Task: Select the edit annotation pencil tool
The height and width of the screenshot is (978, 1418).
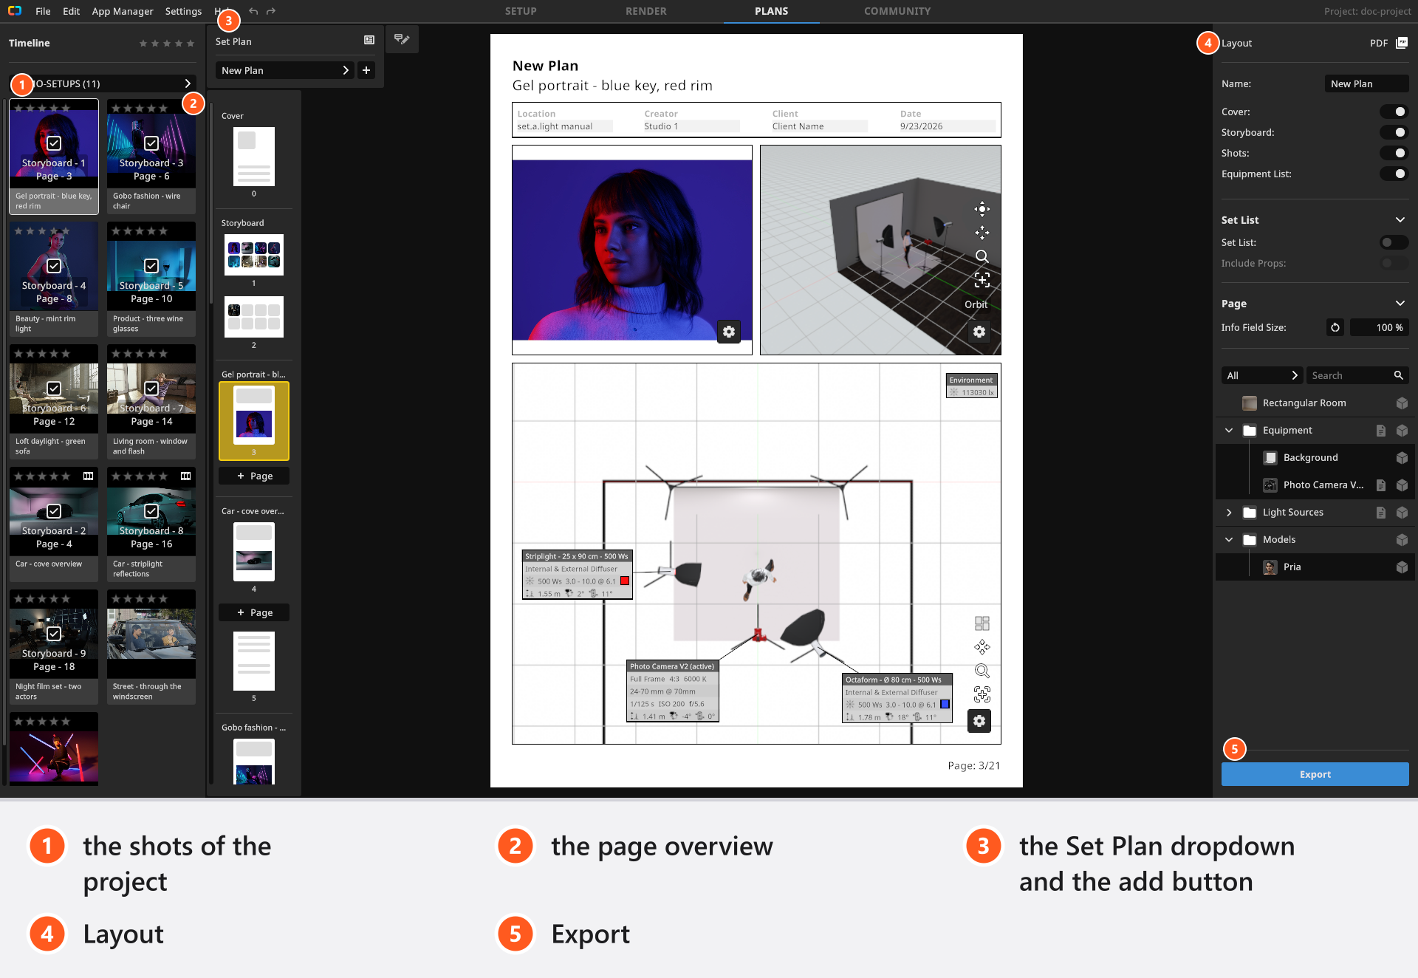Action: (x=402, y=39)
